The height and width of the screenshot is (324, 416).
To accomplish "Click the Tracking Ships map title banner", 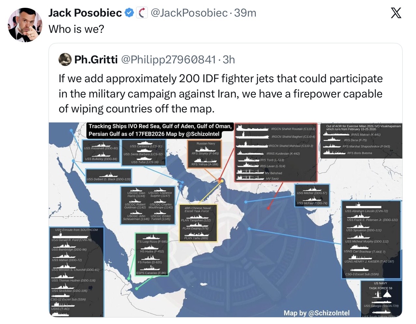I will (160, 130).
